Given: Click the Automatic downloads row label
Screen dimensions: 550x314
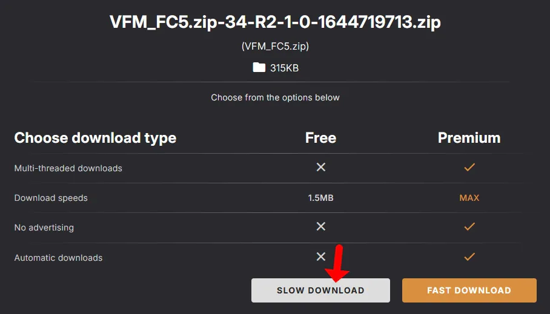Looking at the screenshot, I should (58, 258).
